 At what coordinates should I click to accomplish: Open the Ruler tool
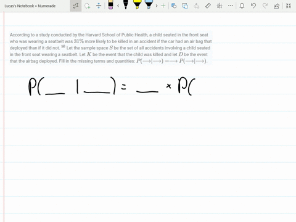pyautogui.click(x=208, y=6)
